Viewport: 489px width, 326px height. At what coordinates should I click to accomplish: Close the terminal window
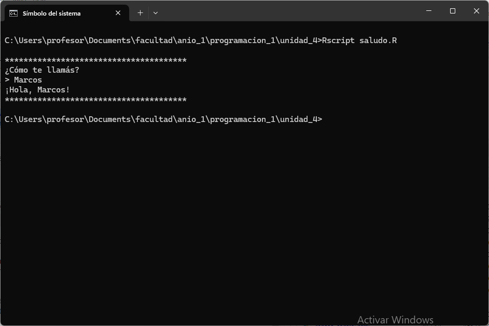(476, 11)
